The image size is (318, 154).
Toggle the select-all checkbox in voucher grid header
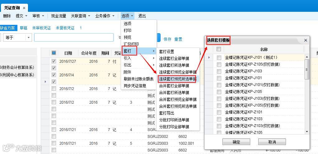54,53
